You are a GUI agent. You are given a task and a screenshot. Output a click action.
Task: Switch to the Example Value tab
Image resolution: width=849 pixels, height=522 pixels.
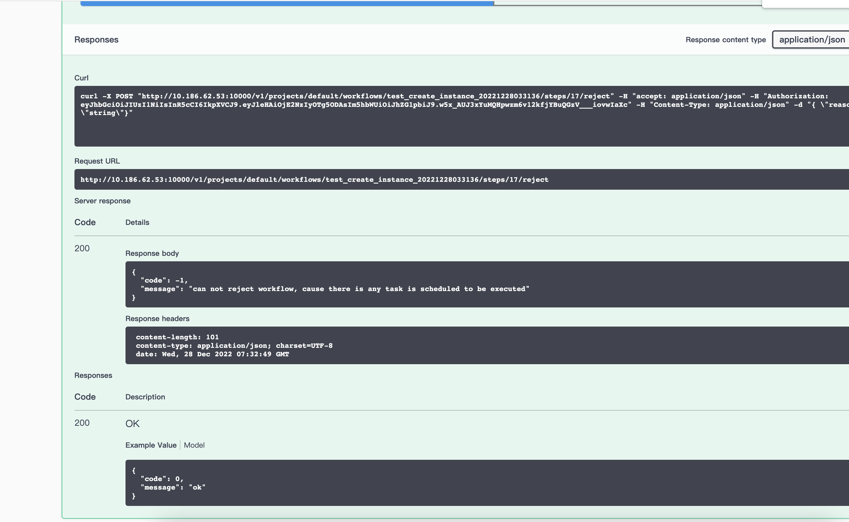pyautogui.click(x=151, y=445)
